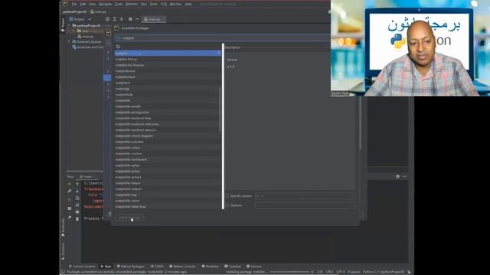This screenshot has width=490, height=275.
Task: Open the Refactor menu
Action: tap(132, 4)
